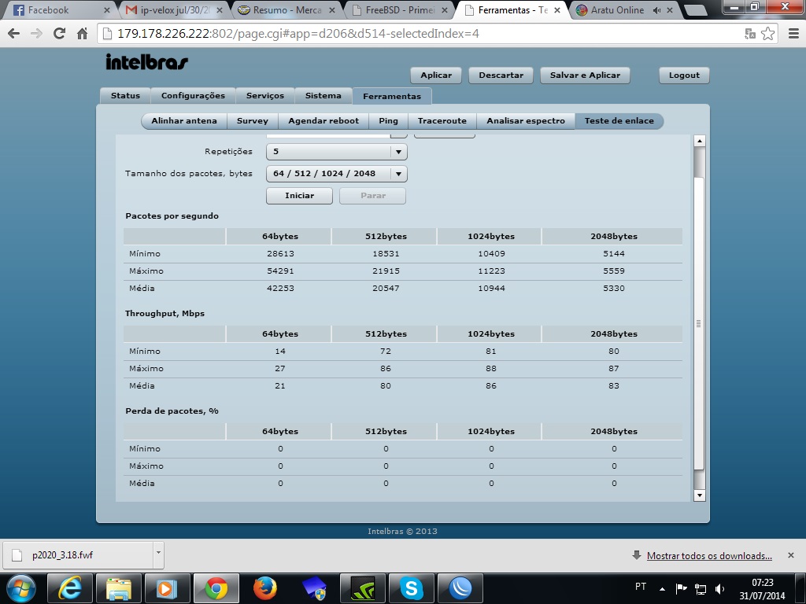Viewport: 806px width, 604px height.
Task: Expand the p2020_3.18.fwf download options arrow
Action: 158,554
